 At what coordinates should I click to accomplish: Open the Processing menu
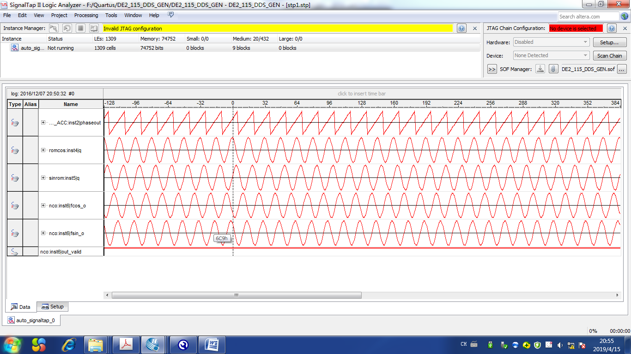pyautogui.click(x=86, y=15)
